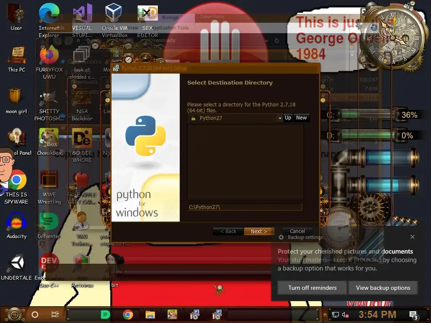
Task: Open Dissenter desktop icon
Action: [x=49, y=226]
